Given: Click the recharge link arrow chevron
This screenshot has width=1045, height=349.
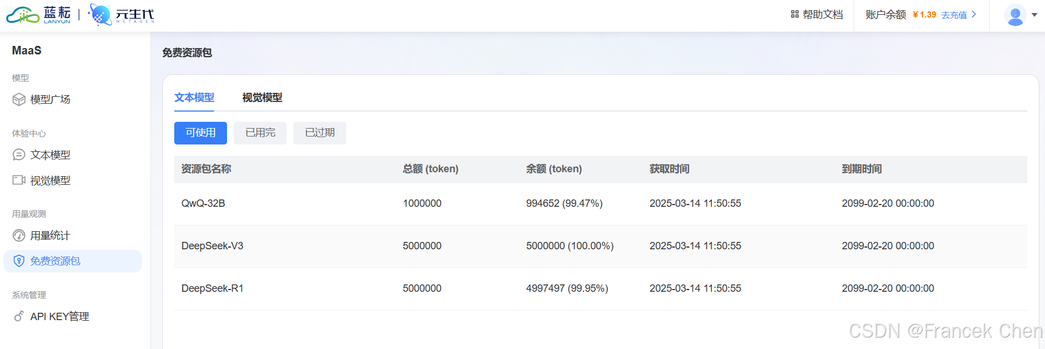Looking at the screenshot, I should point(974,15).
